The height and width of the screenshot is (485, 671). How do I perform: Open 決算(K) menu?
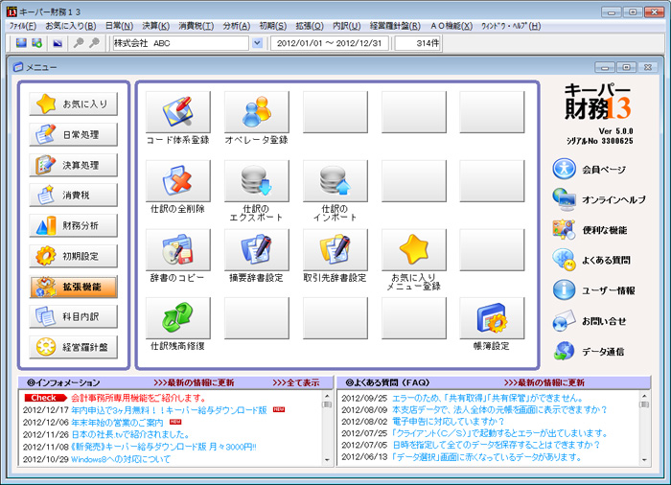click(155, 26)
